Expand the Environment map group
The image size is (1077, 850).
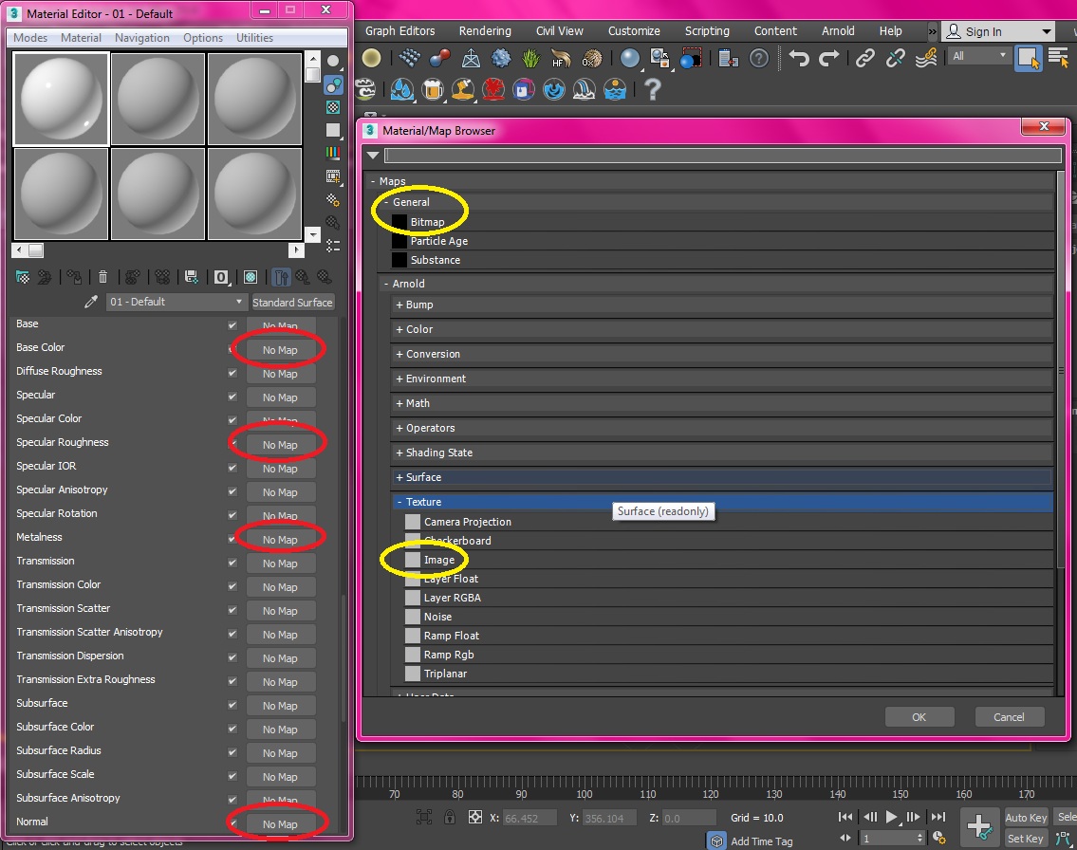coord(399,379)
